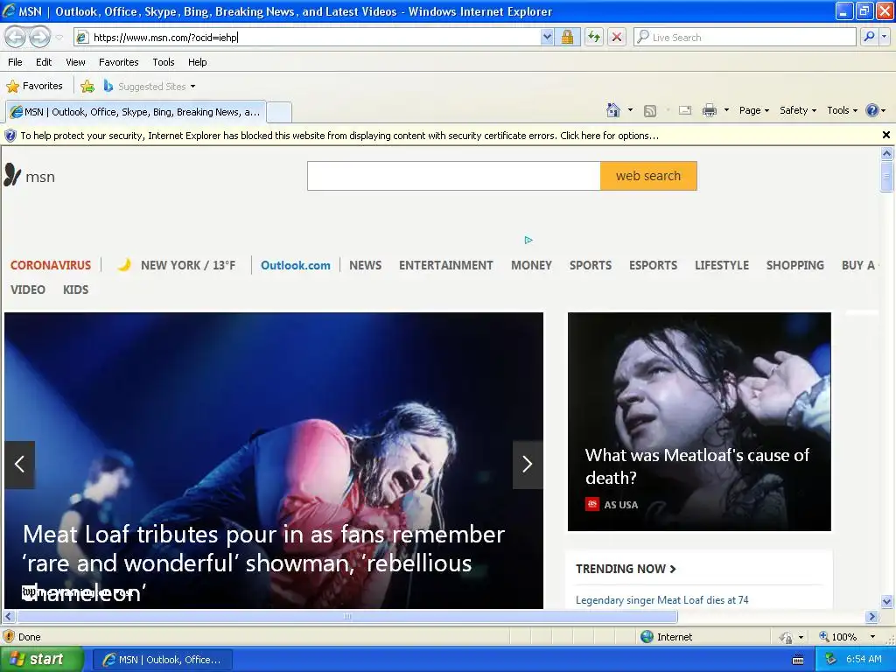Image resolution: width=896 pixels, height=672 pixels.
Task: Open the Edit menu
Action: [44, 62]
